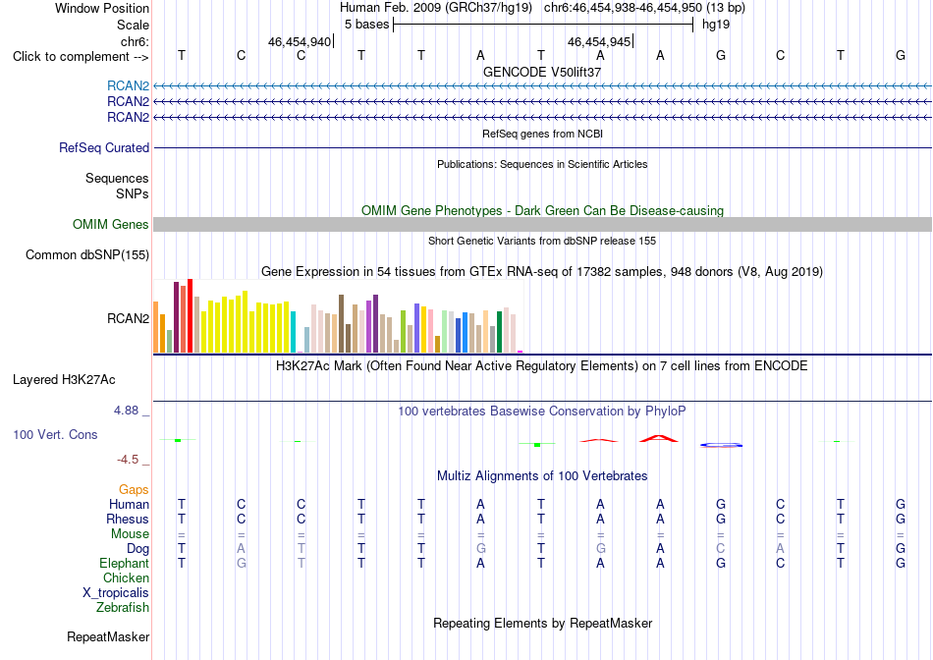
Task: Open the 100 Vert. Cons label
Action: (x=55, y=434)
